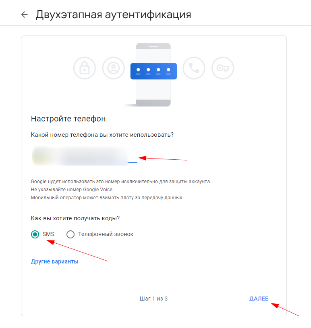Viewport: 311px width, 328px height.
Task: Click the key icon in illustration
Action: tap(223, 68)
